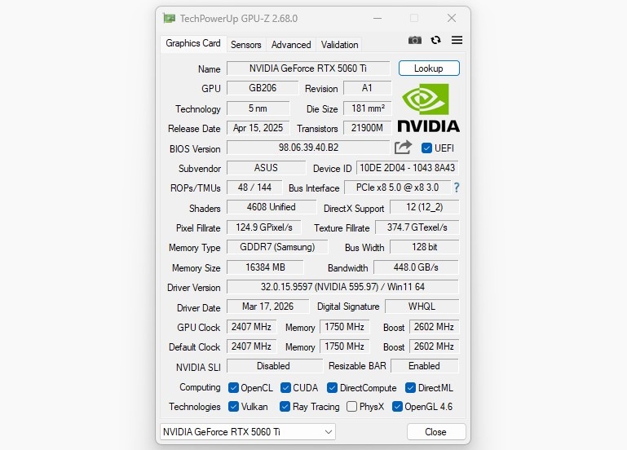Click the Name field NVIDIA GeForce RTX 5060 Ti
This screenshot has width=627, height=450.
308,68
